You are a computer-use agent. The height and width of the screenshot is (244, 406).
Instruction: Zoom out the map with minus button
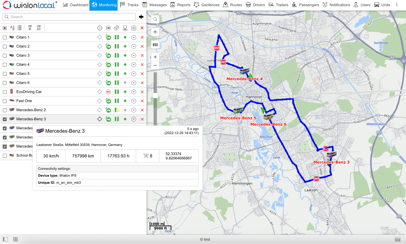[x=155, y=65]
